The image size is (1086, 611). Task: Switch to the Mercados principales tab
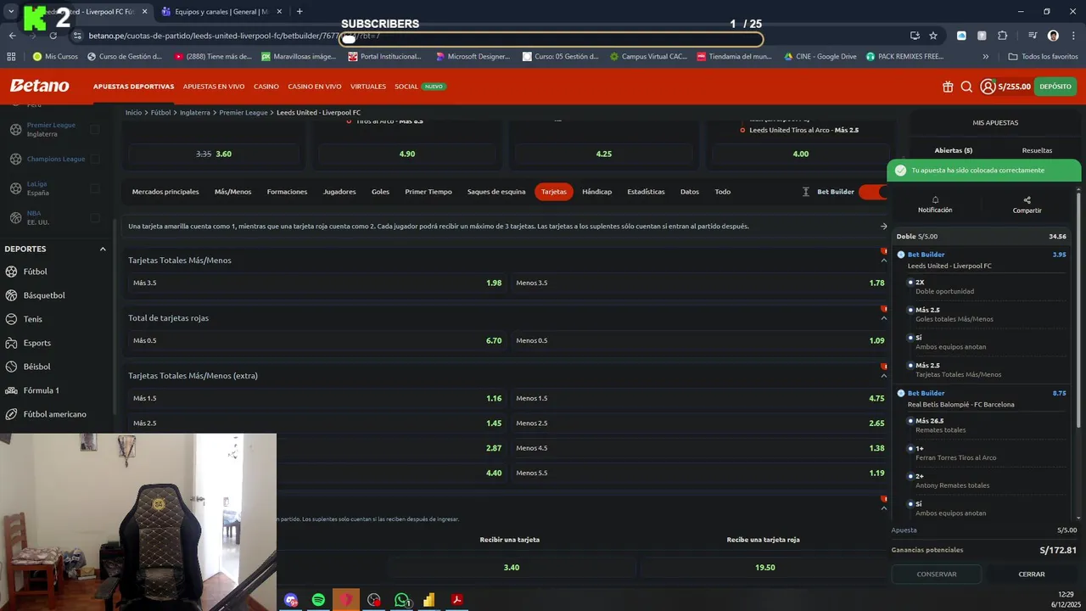coord(165,192)
